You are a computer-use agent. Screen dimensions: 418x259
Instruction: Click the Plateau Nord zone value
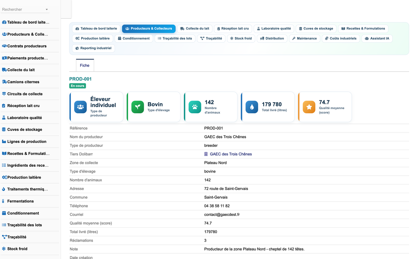(215, 163)
